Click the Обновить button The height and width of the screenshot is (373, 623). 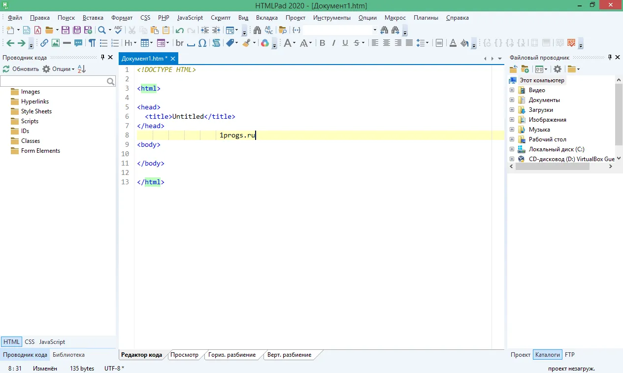coord(21,69)
